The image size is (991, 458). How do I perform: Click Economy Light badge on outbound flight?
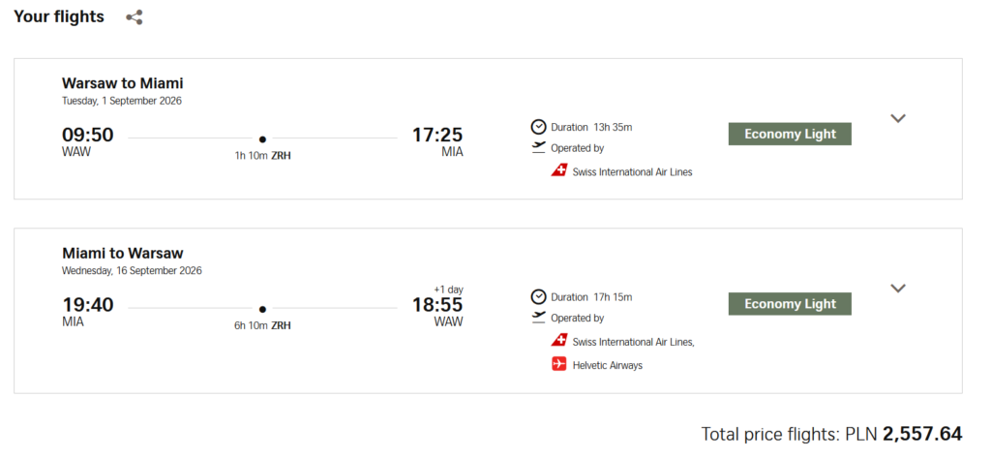coord(790,134)
